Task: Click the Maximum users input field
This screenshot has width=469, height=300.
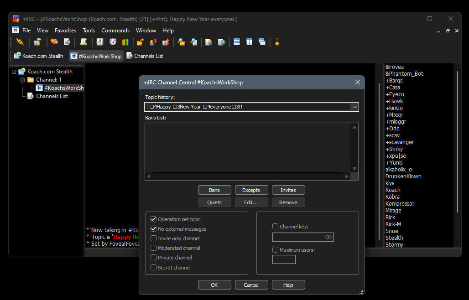Action: tap(284, 259)
